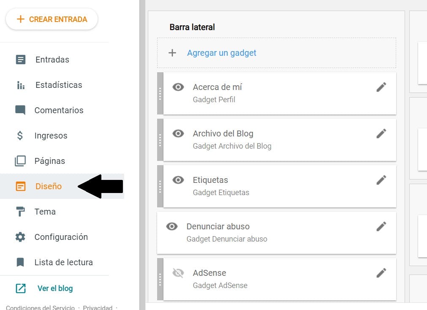The height and width of the screenshot is (310, 427).
Task: Click the Ingresos dollar sign icon
Action: 21,136
